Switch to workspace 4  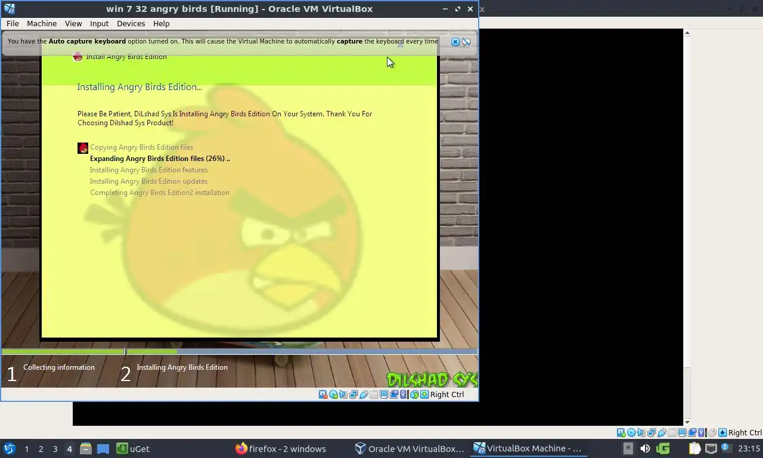click(x=69, y=449)
